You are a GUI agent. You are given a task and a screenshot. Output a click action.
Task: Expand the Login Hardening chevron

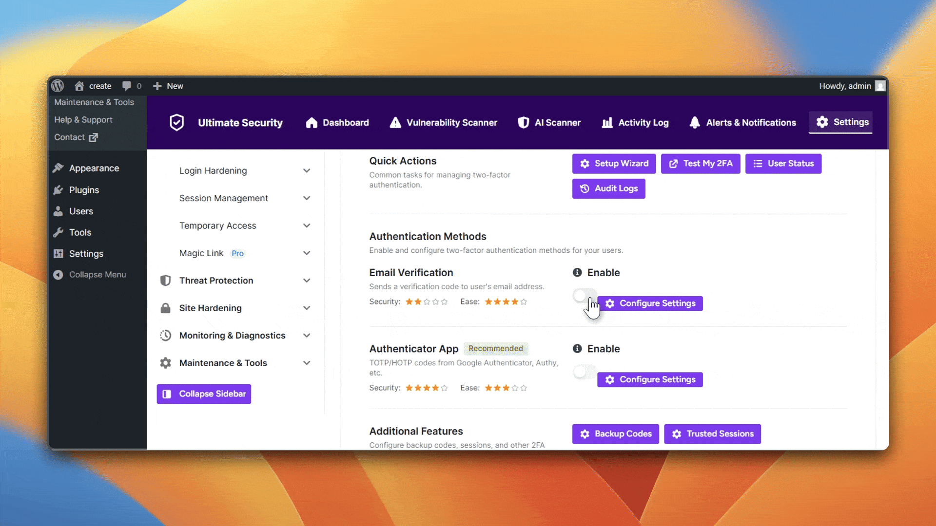point(307,171)
